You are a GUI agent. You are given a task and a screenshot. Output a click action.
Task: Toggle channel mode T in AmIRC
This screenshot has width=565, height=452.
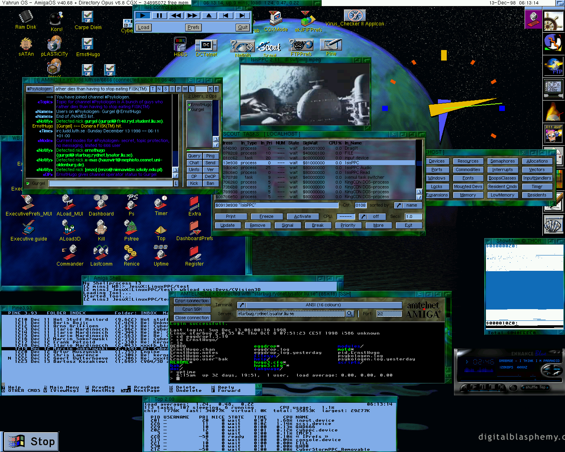point(153,89)
